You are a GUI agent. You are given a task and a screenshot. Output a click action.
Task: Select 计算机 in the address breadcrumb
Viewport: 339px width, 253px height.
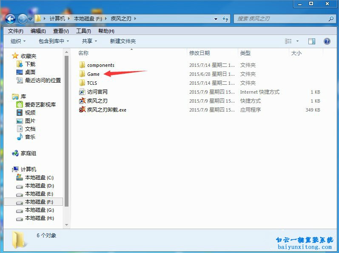[57, 19]
